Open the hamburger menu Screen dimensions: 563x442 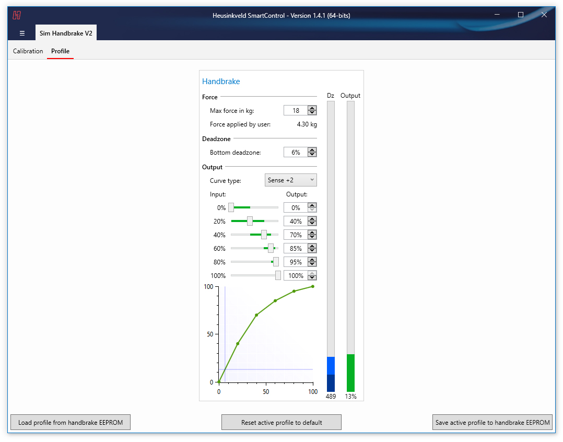pyautogui.click(x=22, y=33)
